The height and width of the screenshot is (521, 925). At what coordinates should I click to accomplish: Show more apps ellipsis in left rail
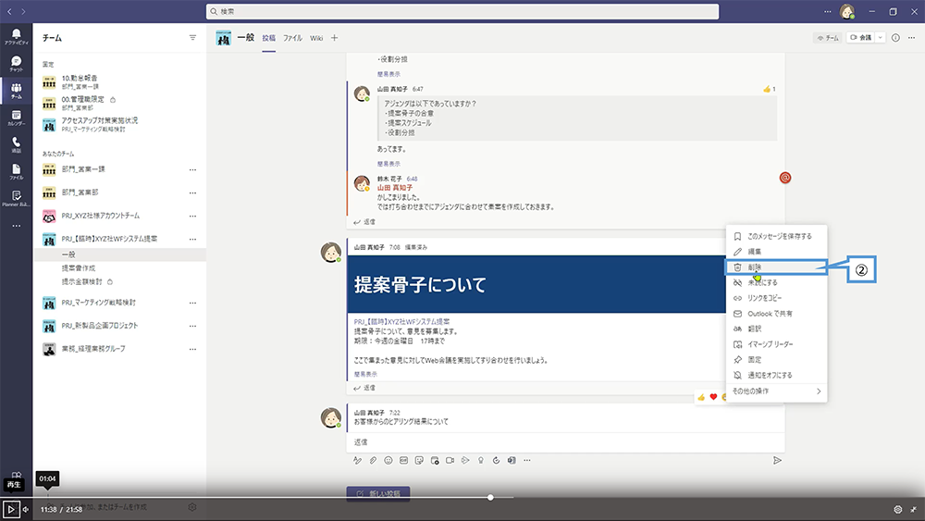pyautogui.click(x=16, y=226)
